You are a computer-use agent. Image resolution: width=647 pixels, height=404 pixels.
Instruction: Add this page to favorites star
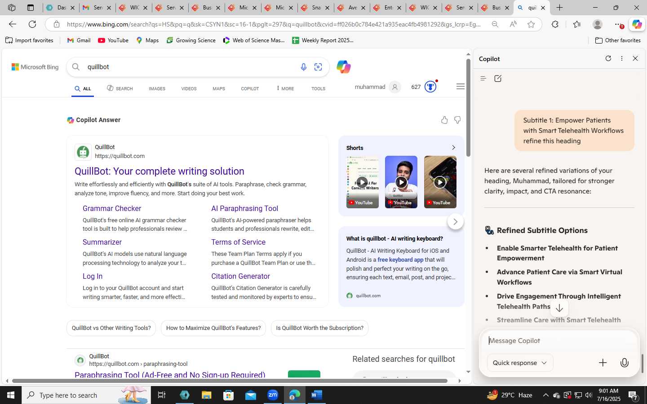click(x=531, y=24)
